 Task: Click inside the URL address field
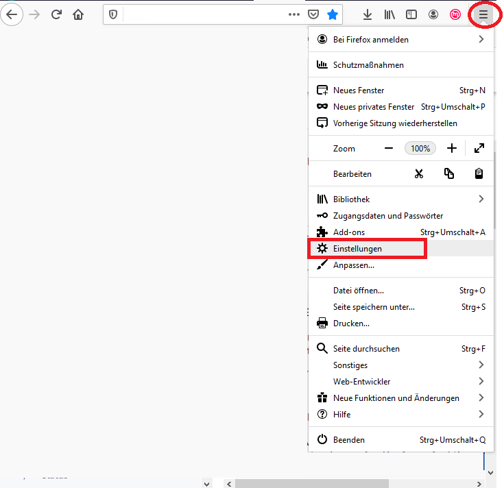pos(206,14)
